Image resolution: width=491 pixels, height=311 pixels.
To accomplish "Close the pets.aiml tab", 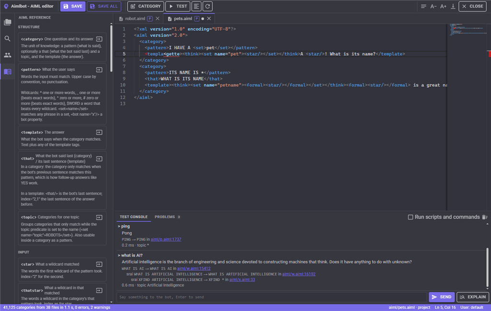I will (209, 19).
